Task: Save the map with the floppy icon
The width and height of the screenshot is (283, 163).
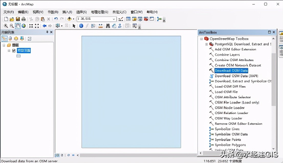Action: click(18, 19)
